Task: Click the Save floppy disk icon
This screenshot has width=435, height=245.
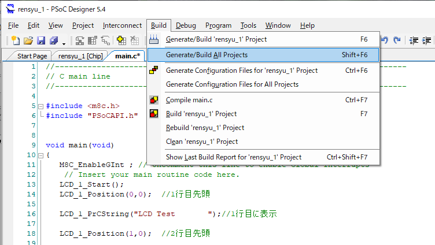Action: 41,41
